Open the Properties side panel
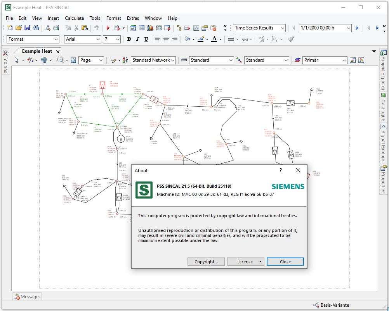 384,180
